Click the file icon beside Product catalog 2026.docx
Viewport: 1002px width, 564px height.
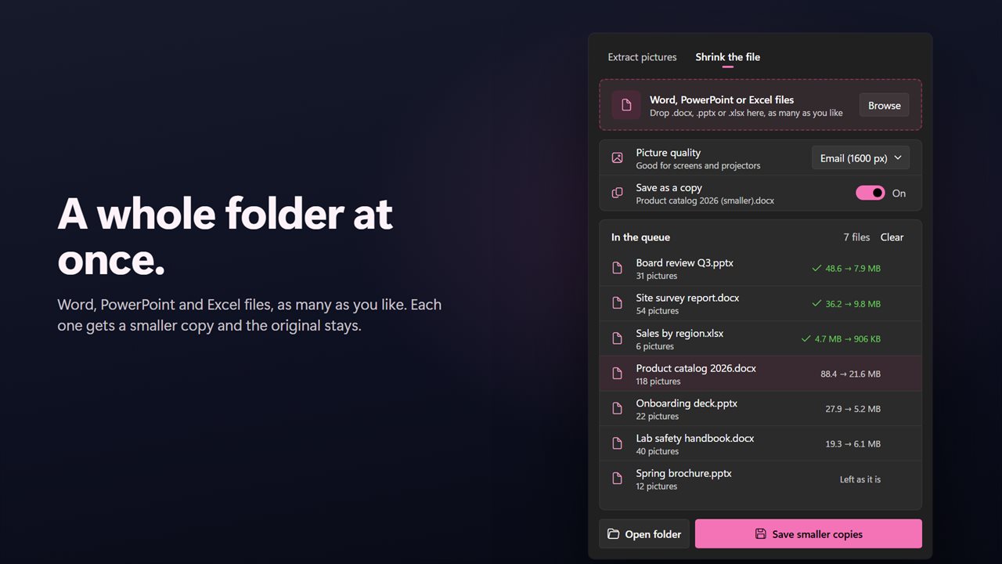618,374
